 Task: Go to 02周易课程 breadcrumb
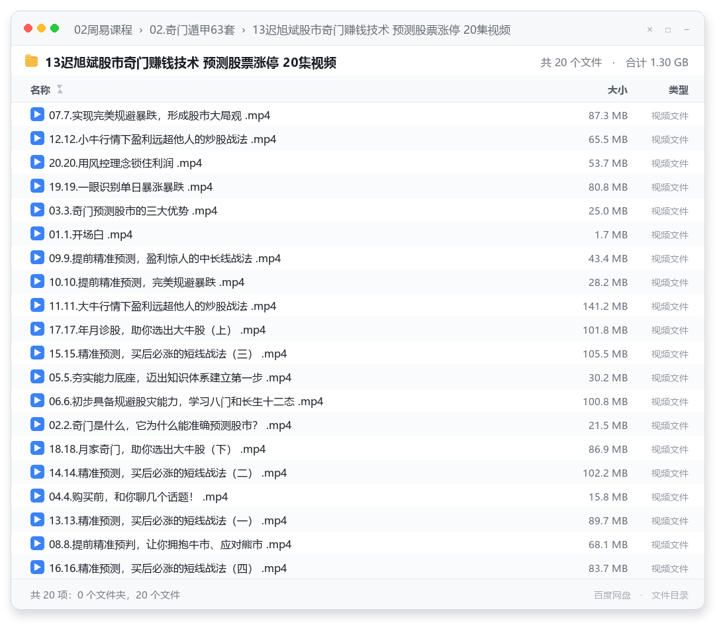(103, 30)
